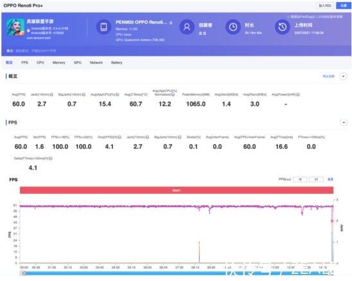Click the Stutter[%] value 0.1
Image resolution: width=352 pixels, height=281 pixels.
pos(193,147)
